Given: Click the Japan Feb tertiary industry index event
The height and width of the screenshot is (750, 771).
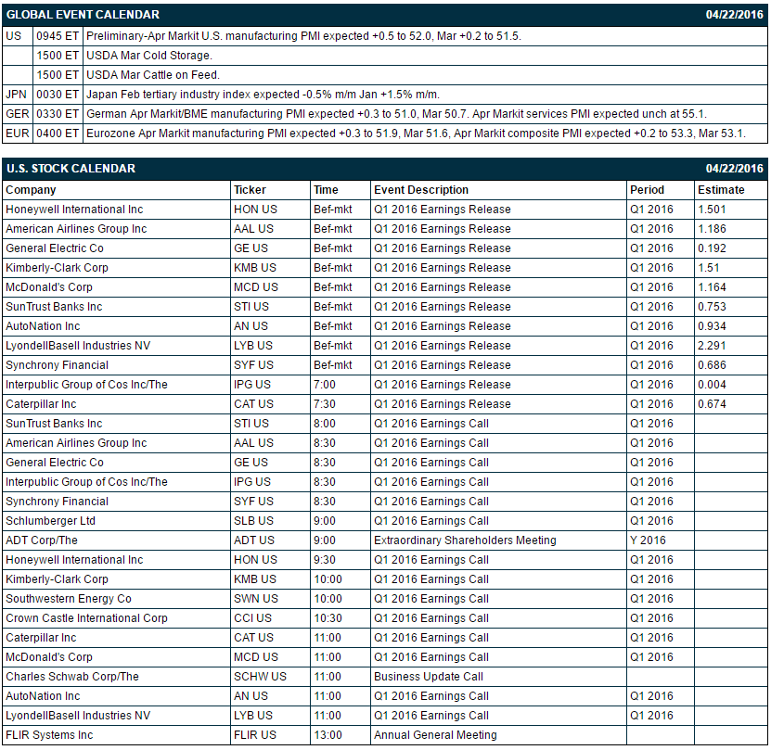Looking at the screenshot, I should [263, 95].
